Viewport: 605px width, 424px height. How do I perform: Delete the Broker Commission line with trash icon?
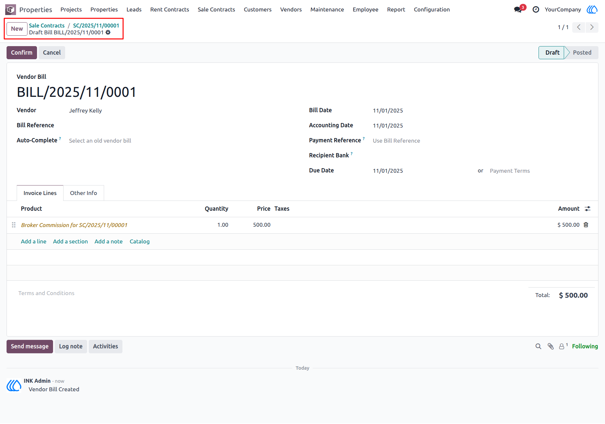click(586, 225)
